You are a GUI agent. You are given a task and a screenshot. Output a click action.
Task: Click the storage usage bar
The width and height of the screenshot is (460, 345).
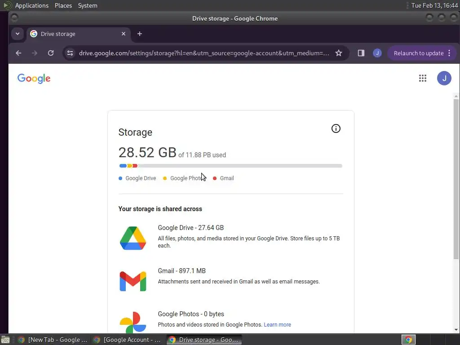pos(230,166)
